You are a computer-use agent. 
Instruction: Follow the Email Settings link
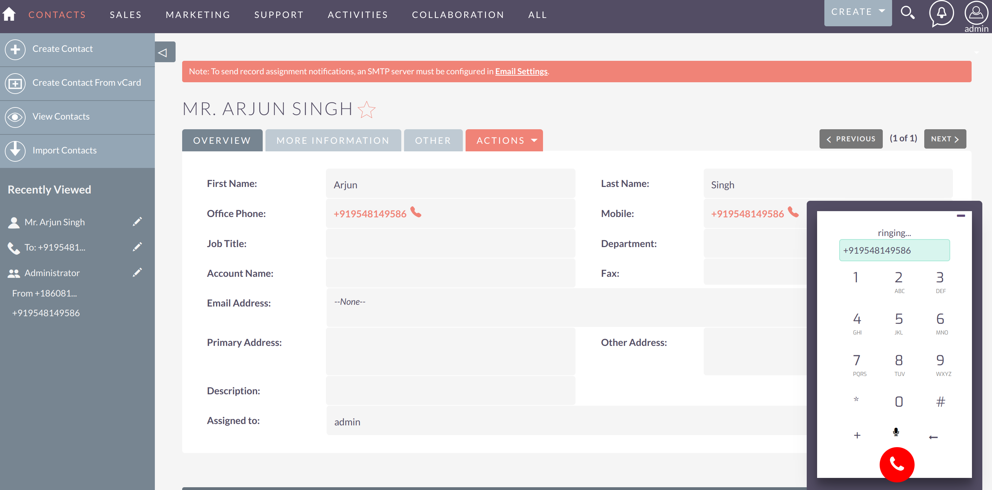(x=521, y=71)
